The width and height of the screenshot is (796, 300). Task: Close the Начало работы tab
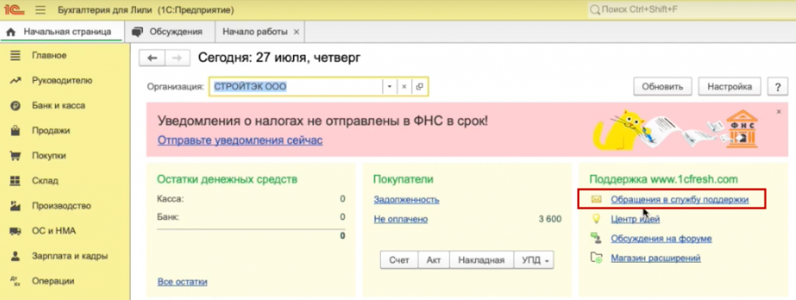[296, 32]
